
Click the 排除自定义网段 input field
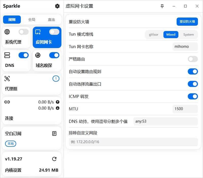(133, 142)
